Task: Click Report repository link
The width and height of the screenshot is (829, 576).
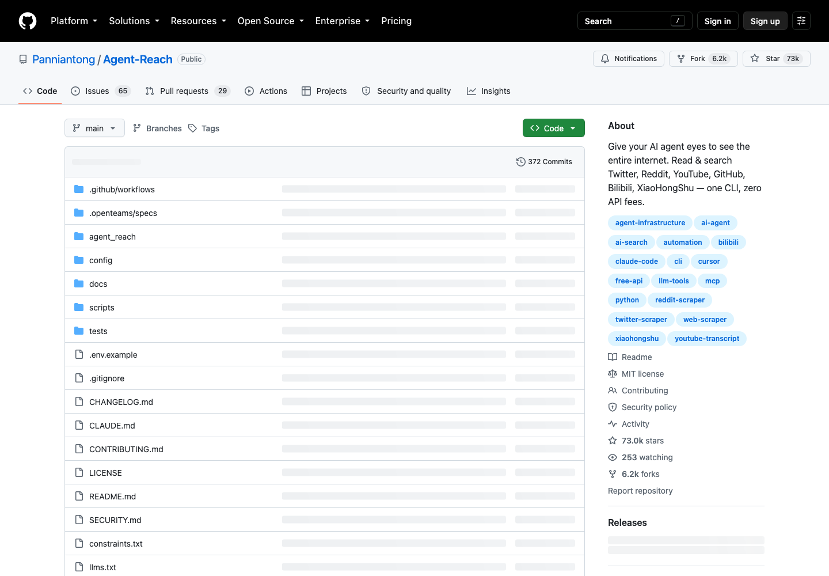Action: point(640,491)
